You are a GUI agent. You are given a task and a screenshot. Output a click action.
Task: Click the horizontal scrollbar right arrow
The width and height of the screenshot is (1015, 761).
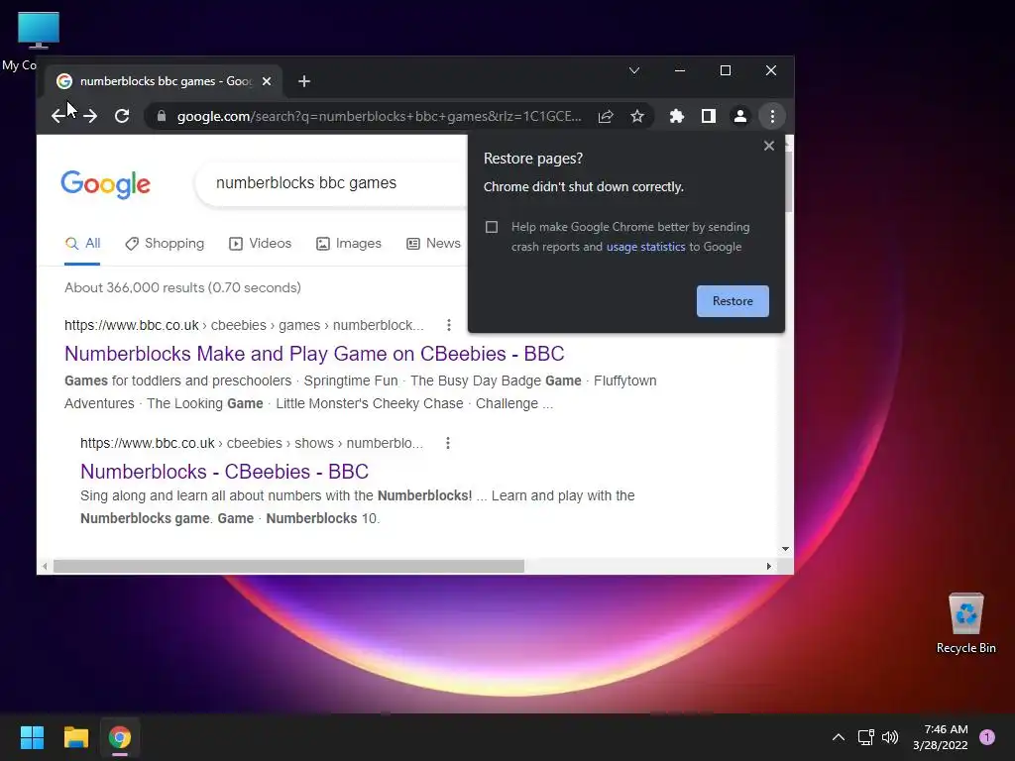coord(768,566)
